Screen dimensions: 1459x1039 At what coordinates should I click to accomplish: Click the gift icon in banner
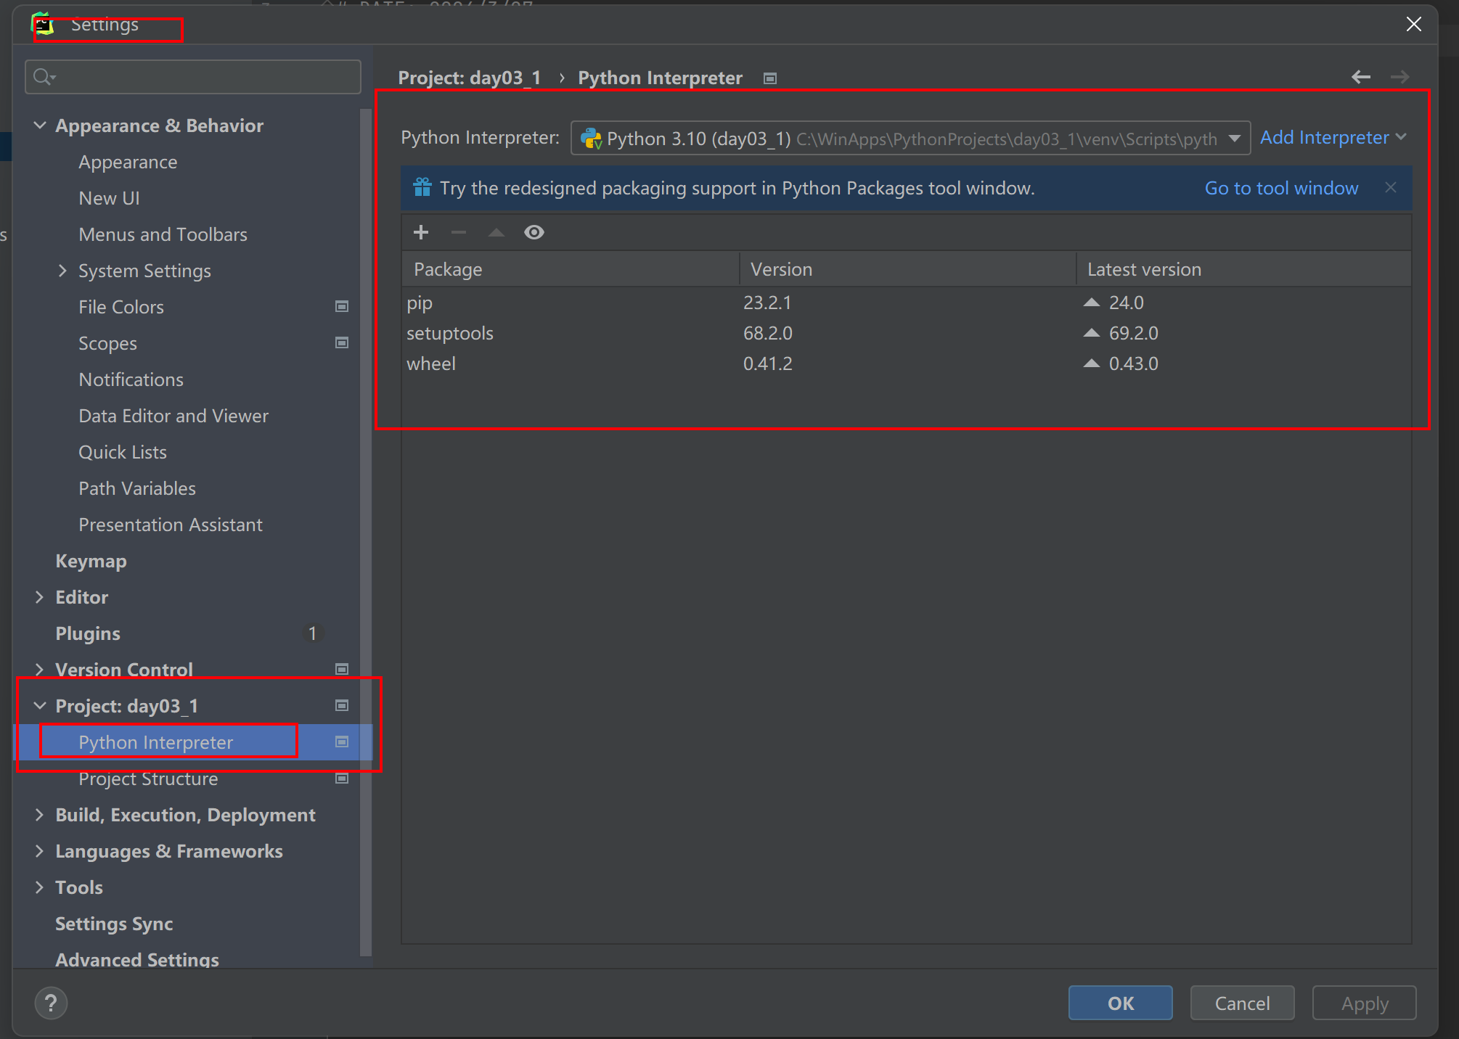click(x=422, y=188)
